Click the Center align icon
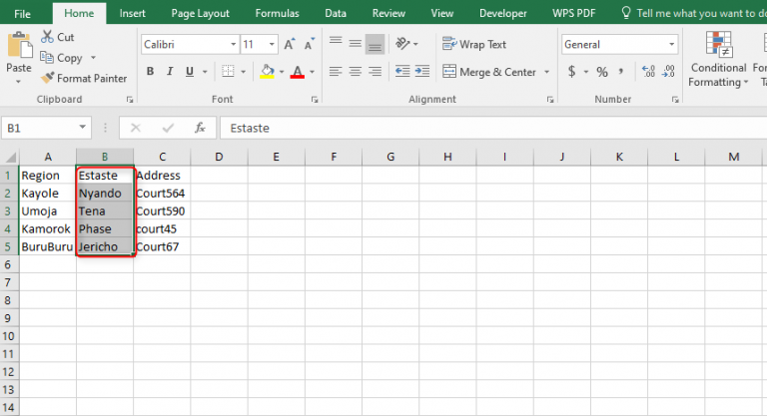The image size is (767, 416). pos(353,72)
